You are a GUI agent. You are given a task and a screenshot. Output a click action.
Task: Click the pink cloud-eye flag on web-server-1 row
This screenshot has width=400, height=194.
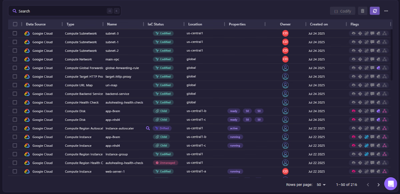click(x=353, y=171)
